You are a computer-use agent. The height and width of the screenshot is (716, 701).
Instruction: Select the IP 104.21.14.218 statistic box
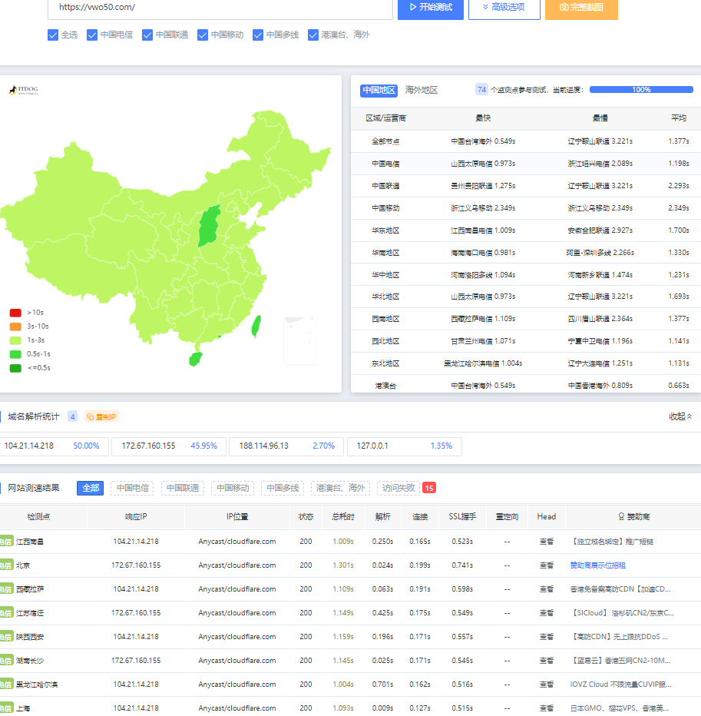(x=55, y=446)
